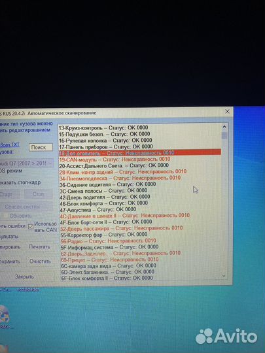Click the Поиск button
The height and width of the screenshot is (353, 265).
tap(41, 147)
